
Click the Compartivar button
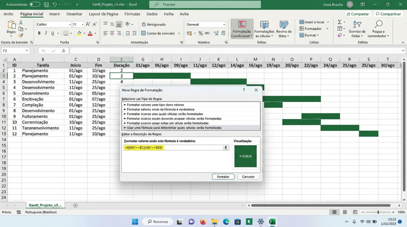pyautogui.click(x=388, y=14)
